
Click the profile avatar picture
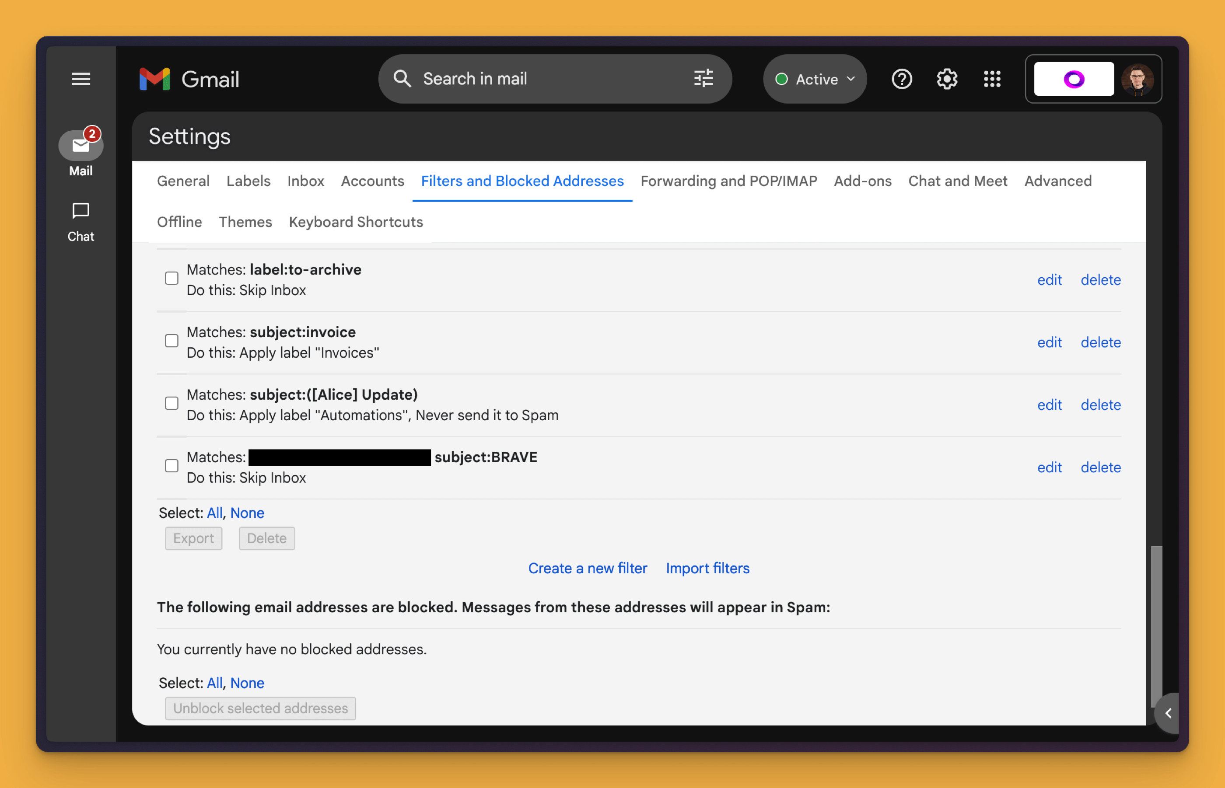(1137, 79)
